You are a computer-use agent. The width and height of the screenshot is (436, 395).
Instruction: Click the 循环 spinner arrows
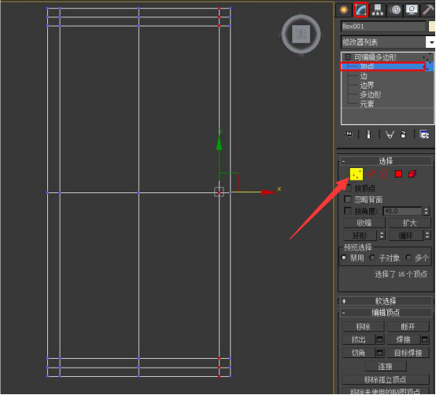click(427, 236)
